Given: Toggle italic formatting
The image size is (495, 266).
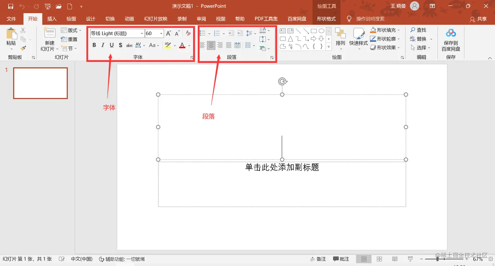Looking at the screenshot, I should (103, 45).
